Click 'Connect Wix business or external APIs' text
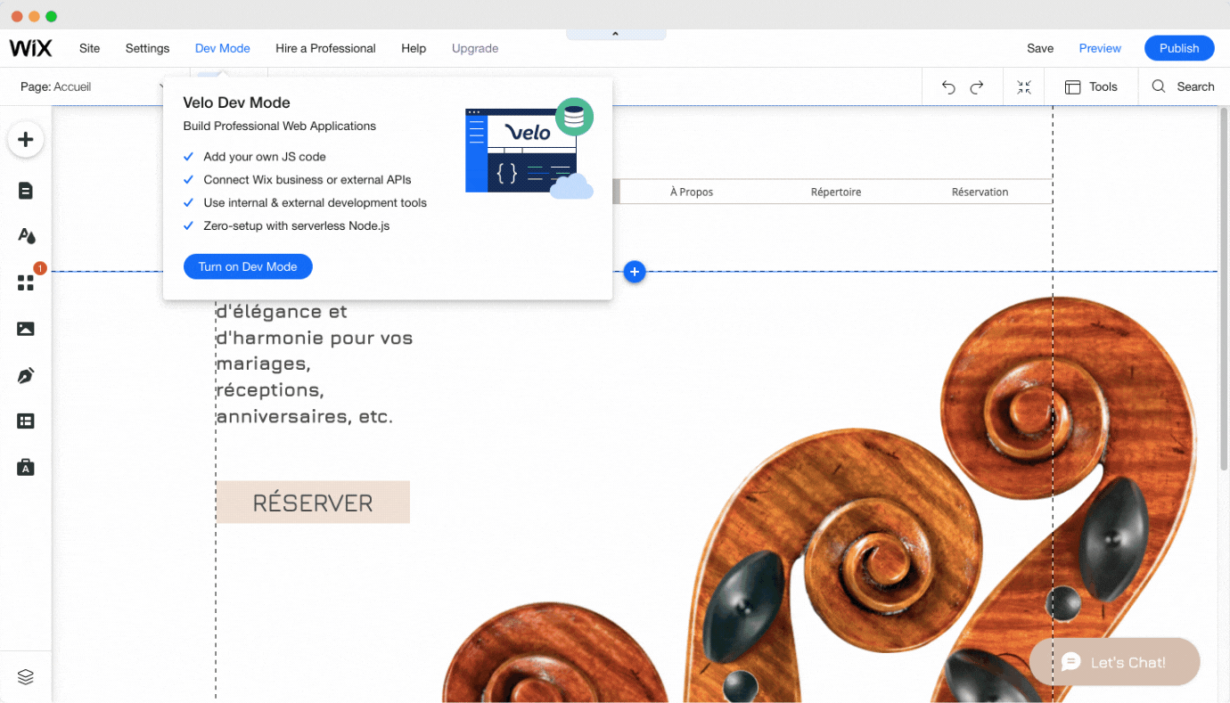 (307, 180)
